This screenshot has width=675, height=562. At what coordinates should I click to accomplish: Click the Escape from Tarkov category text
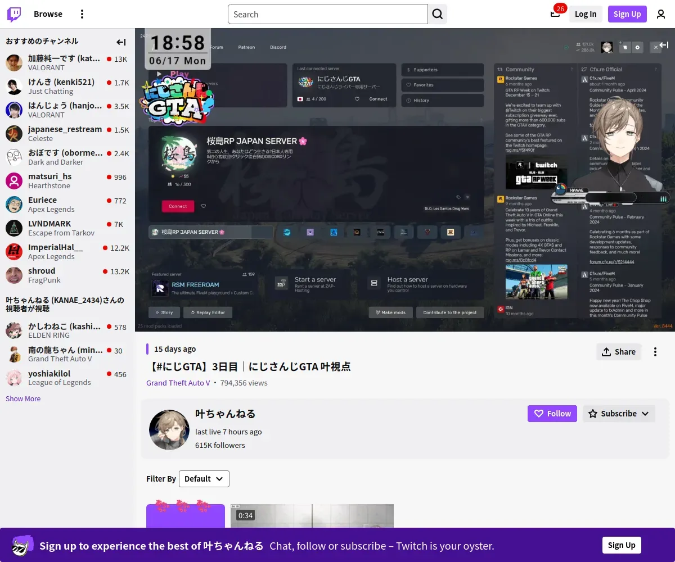61,233
